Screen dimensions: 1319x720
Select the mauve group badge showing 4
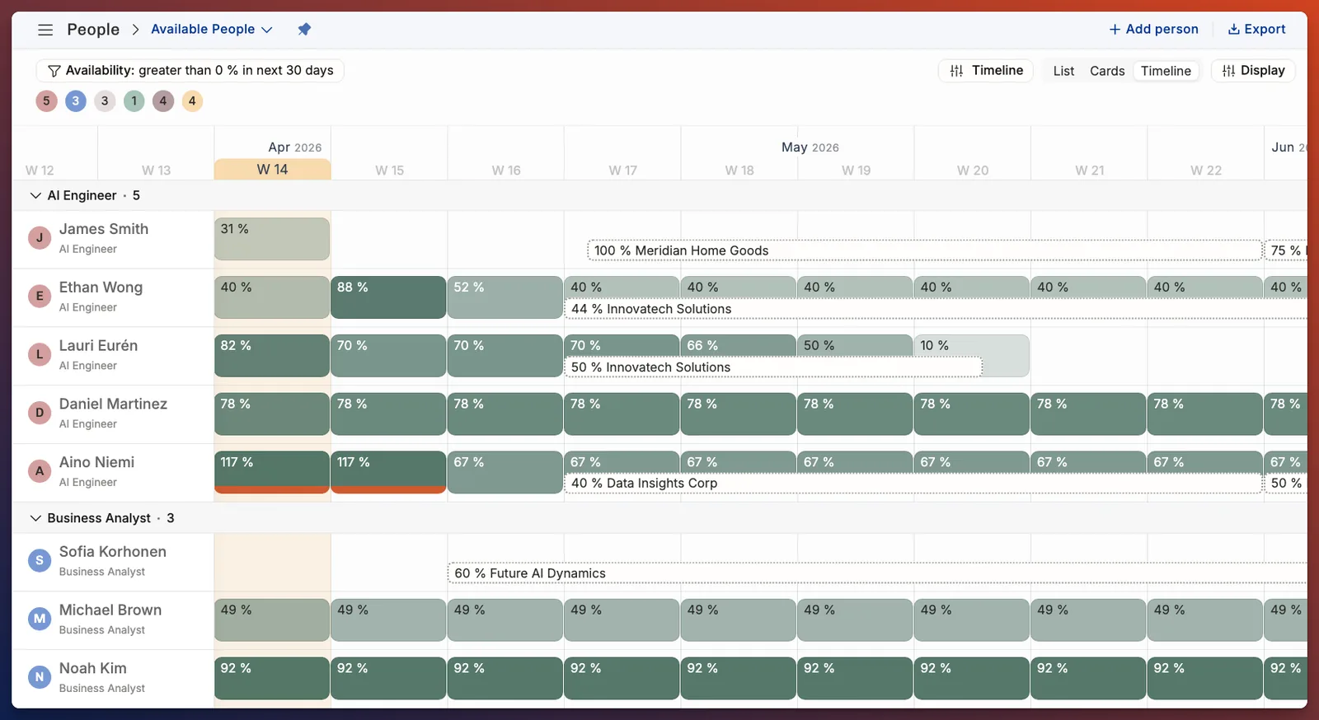[163, 101]
